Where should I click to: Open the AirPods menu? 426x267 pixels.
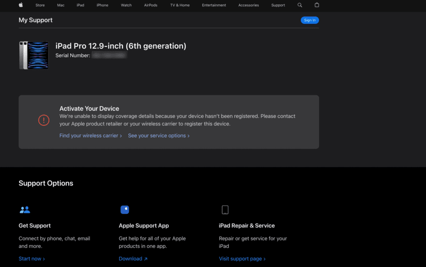(151, 5)
